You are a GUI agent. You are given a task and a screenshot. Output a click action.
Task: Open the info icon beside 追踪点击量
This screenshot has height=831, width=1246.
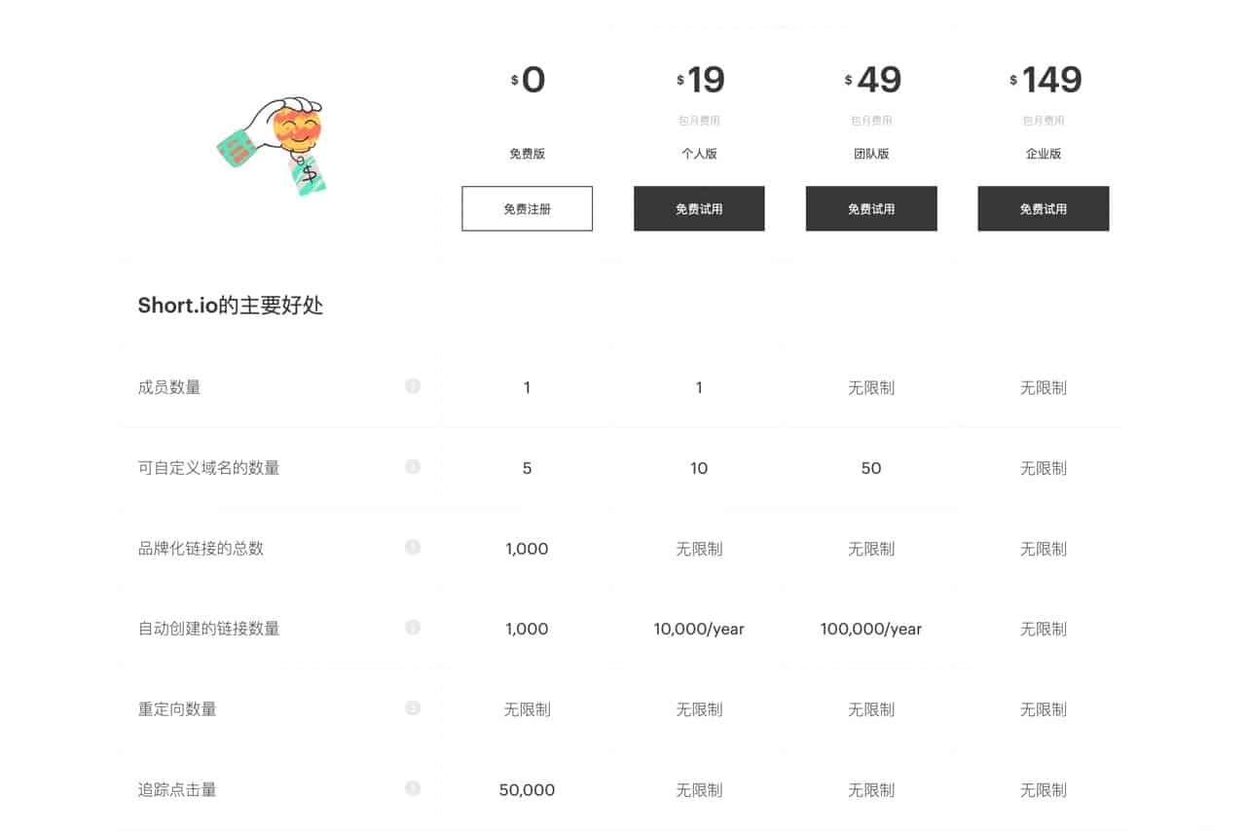pos(413,788)
